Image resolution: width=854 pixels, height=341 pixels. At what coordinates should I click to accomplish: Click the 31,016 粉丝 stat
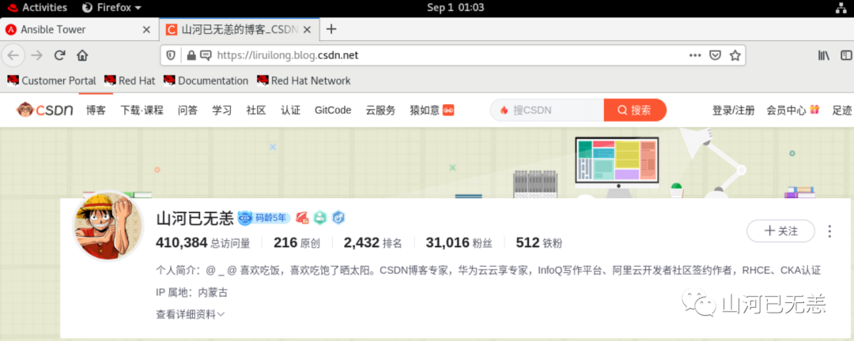[459, 242]
